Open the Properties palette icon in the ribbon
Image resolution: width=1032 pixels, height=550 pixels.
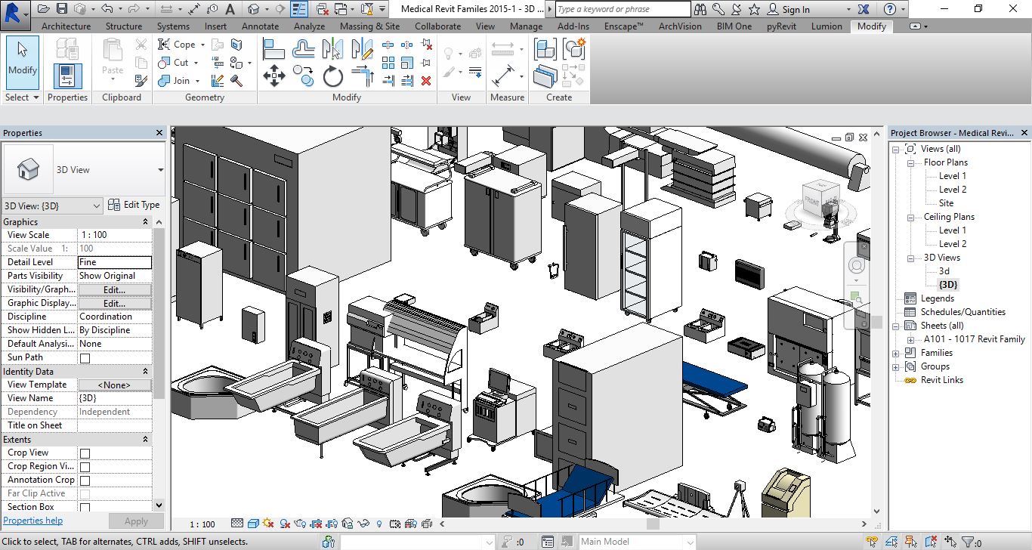[x=67, y=76]
